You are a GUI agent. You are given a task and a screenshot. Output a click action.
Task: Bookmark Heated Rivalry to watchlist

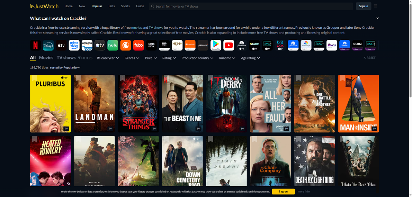click(x=34, y=139)
